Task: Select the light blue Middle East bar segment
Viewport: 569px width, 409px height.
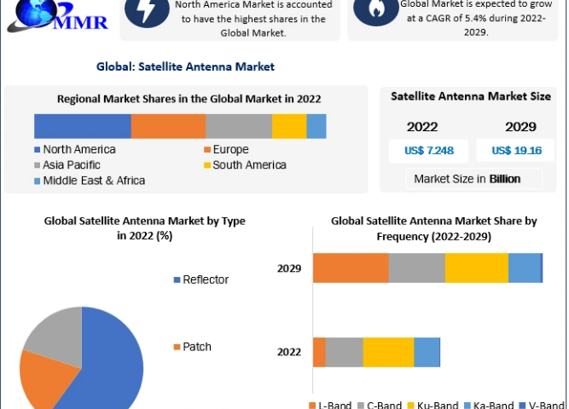Action: (x=316, y=126)
